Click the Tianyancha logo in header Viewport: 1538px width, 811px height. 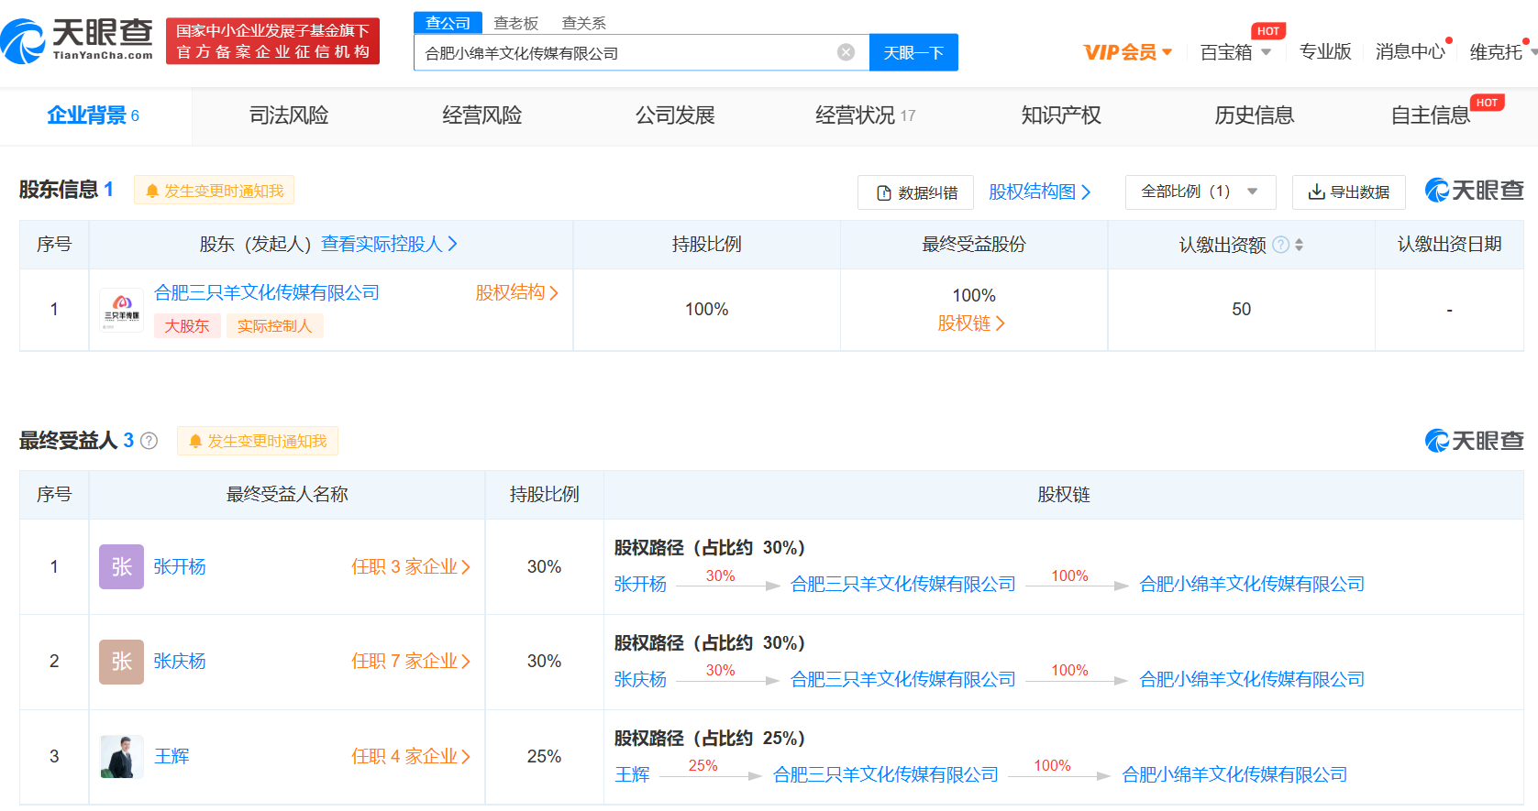(x=77, y=40)
